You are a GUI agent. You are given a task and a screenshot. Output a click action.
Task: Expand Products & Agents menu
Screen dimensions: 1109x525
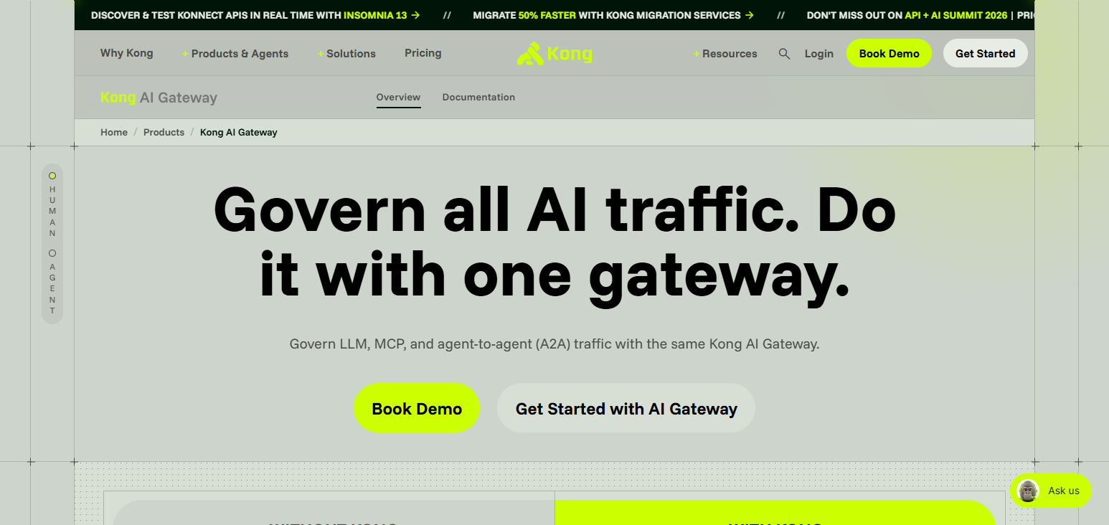click(x=235, y=54)
